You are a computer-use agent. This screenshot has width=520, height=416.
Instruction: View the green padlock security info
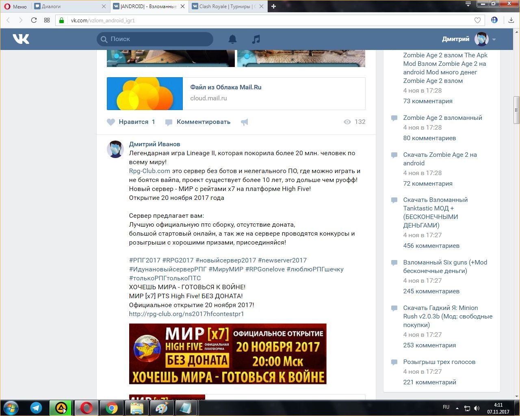pos(62,20)
